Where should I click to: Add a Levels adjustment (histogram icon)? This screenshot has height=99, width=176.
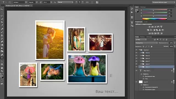(152, 27)
